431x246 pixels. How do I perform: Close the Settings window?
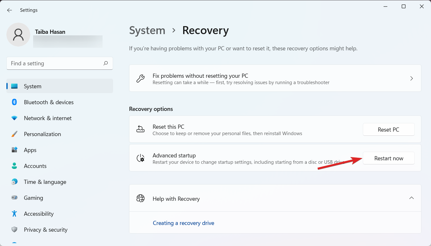point(422,6)
